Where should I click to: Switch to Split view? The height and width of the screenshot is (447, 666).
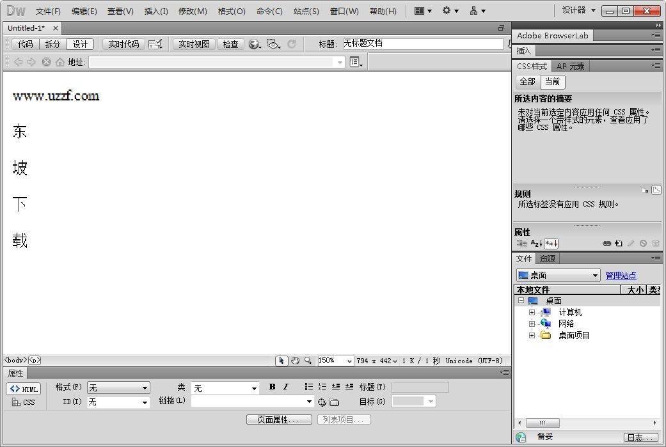click(52, 44)
